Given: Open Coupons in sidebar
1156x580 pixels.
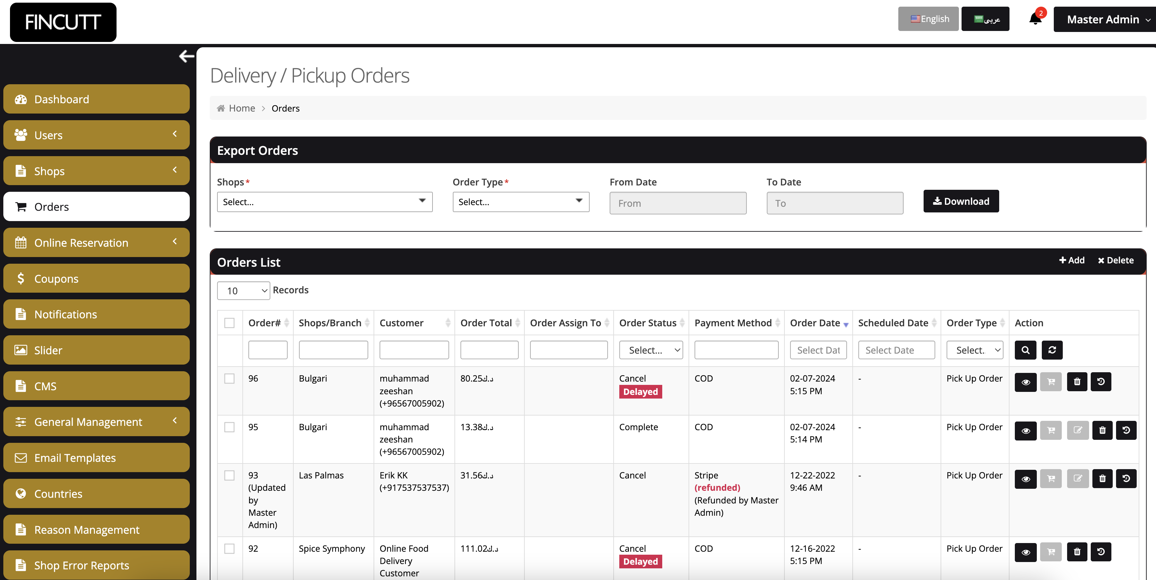Looking at the screenshot, I should pyautogui.click(x=96, y=278).
